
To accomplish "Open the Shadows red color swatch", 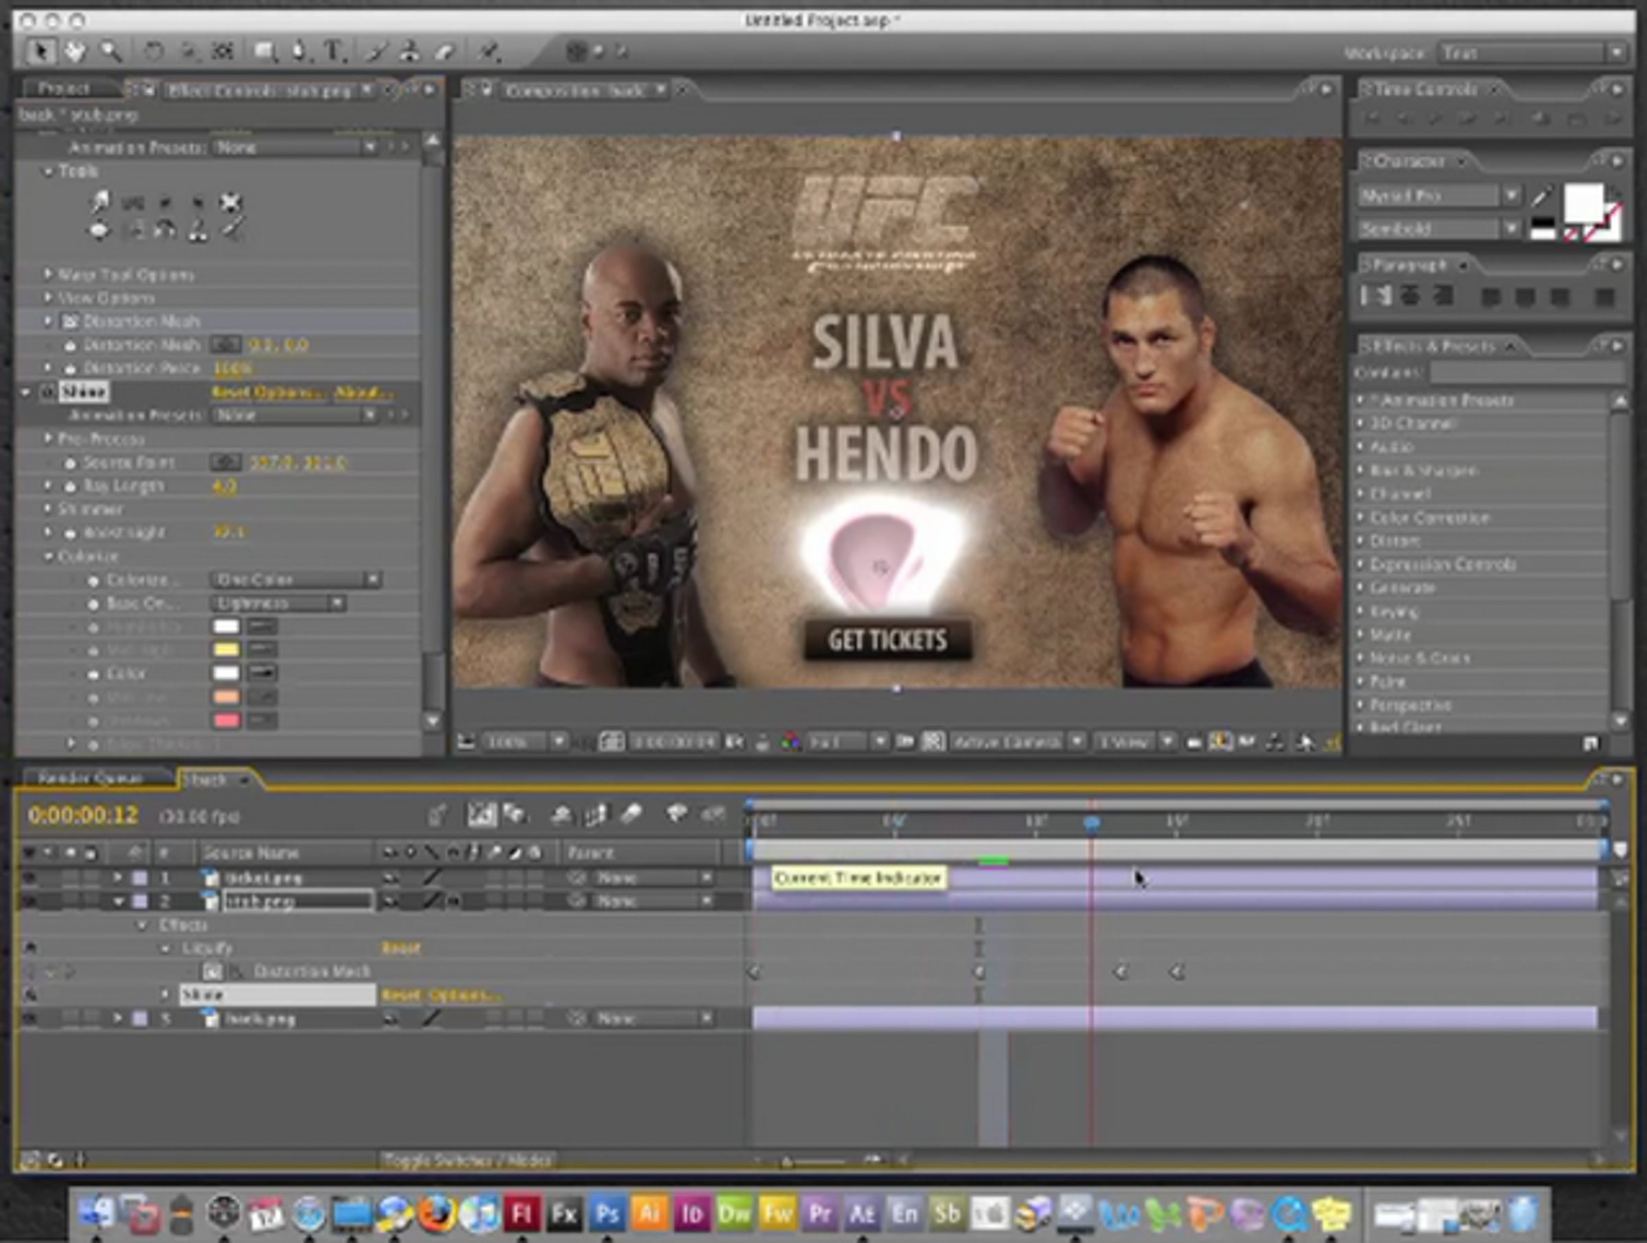I will pyautogui.click(x=226, y=720).
